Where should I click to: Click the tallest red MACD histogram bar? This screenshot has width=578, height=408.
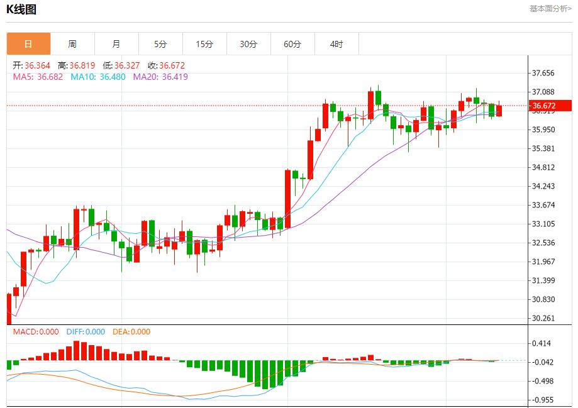tap(76, 351)
